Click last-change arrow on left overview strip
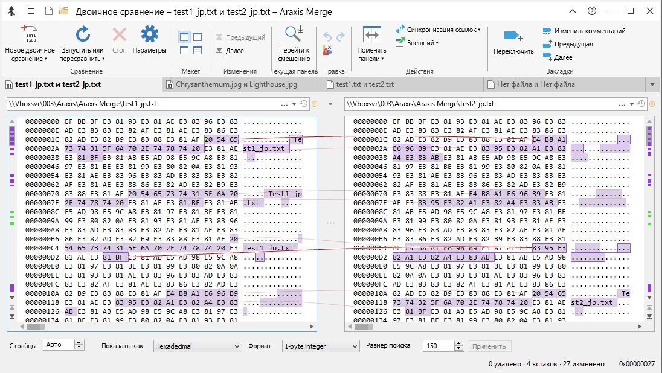 [12, 316]
